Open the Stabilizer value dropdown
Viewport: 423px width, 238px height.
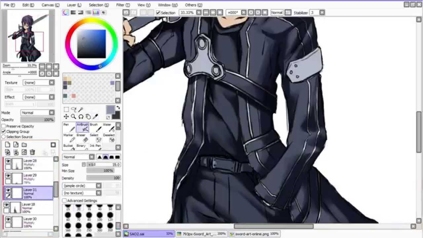pos(322,13)
